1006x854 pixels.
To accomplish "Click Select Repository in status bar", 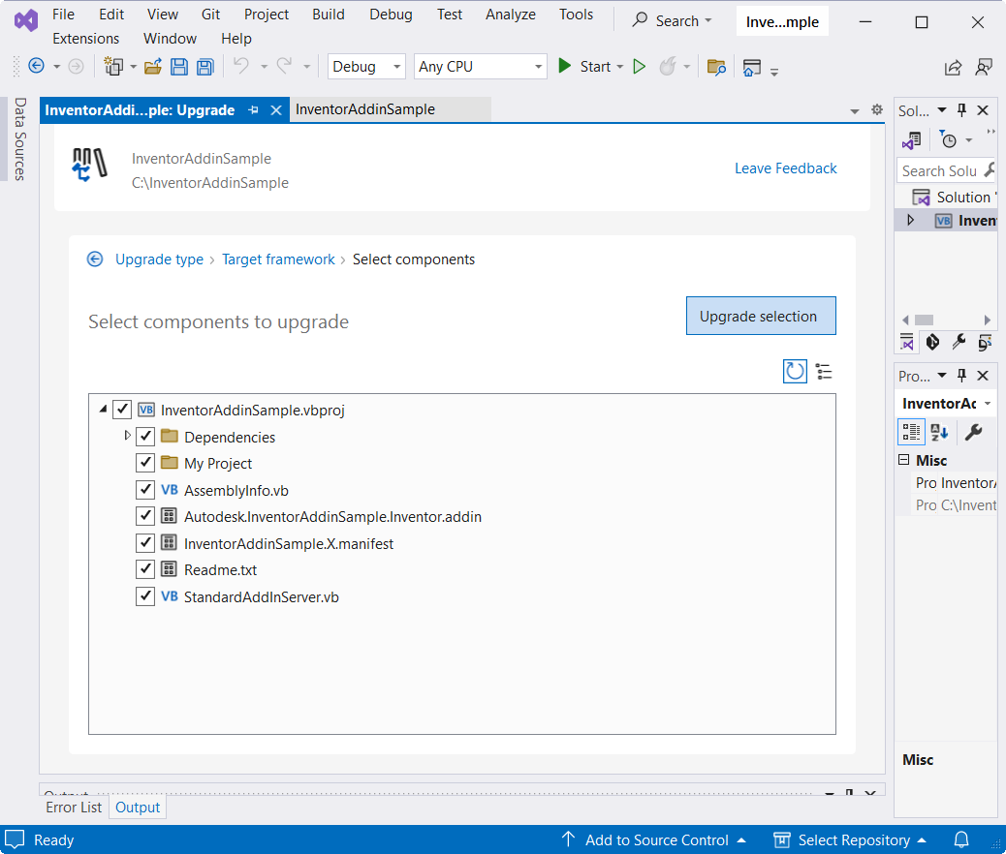I will point(850,839).
